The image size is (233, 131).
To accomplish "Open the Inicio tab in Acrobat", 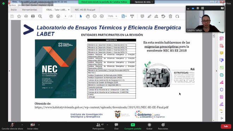I will [14, 10].
